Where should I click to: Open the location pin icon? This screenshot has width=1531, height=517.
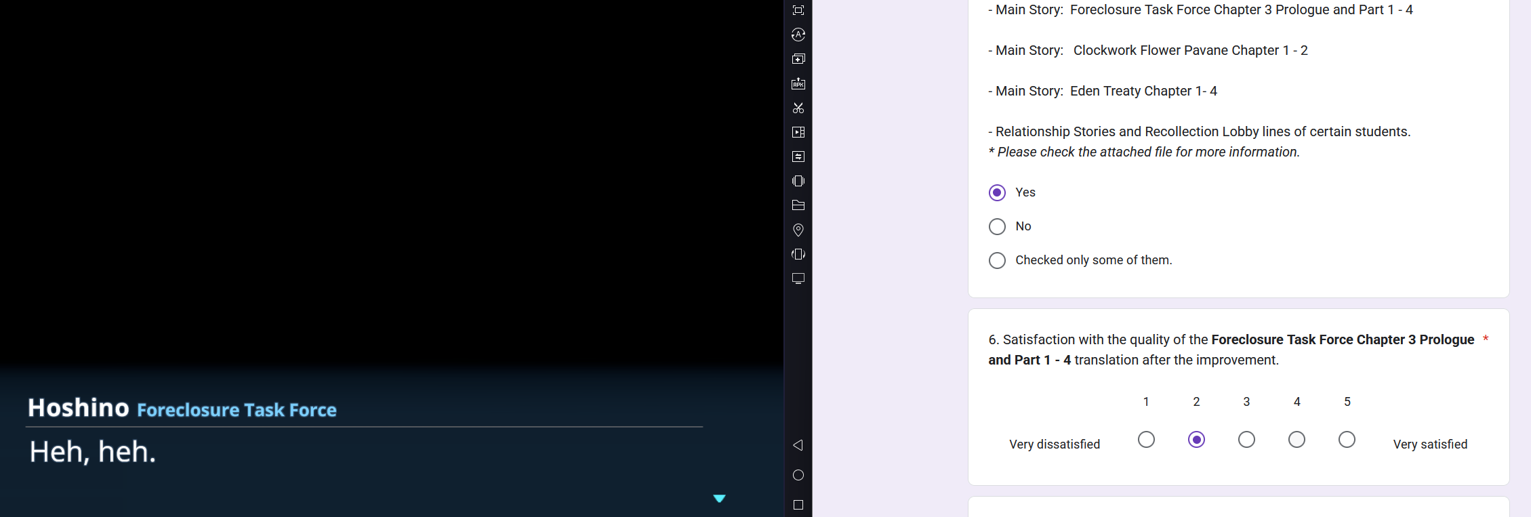coord(798,230)
